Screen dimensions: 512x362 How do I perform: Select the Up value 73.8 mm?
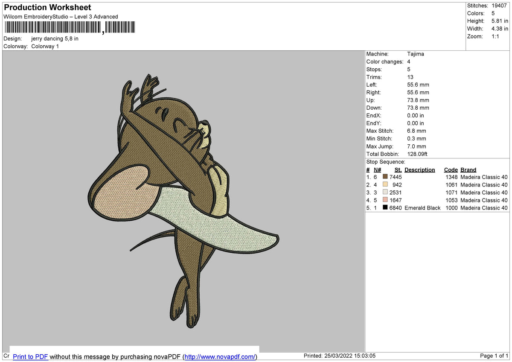click(418, 100)
